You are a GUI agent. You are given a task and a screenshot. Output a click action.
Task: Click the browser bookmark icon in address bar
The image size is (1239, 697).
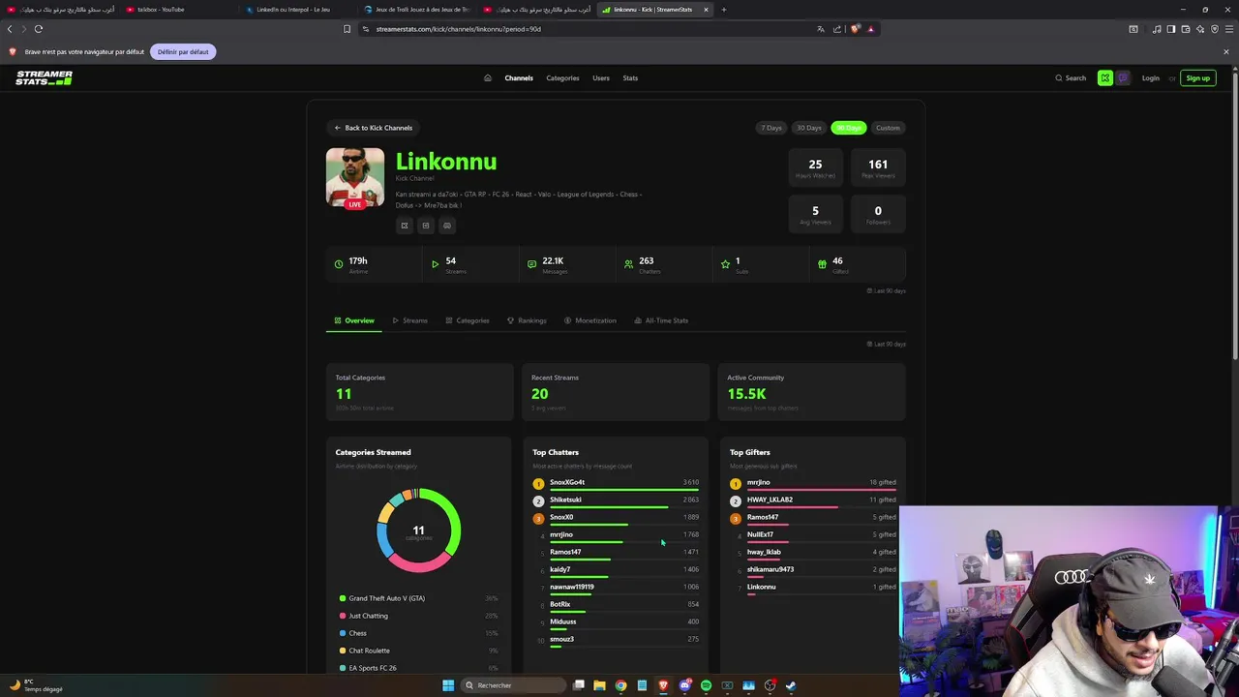pyautogui.click(x=347, y=29)
